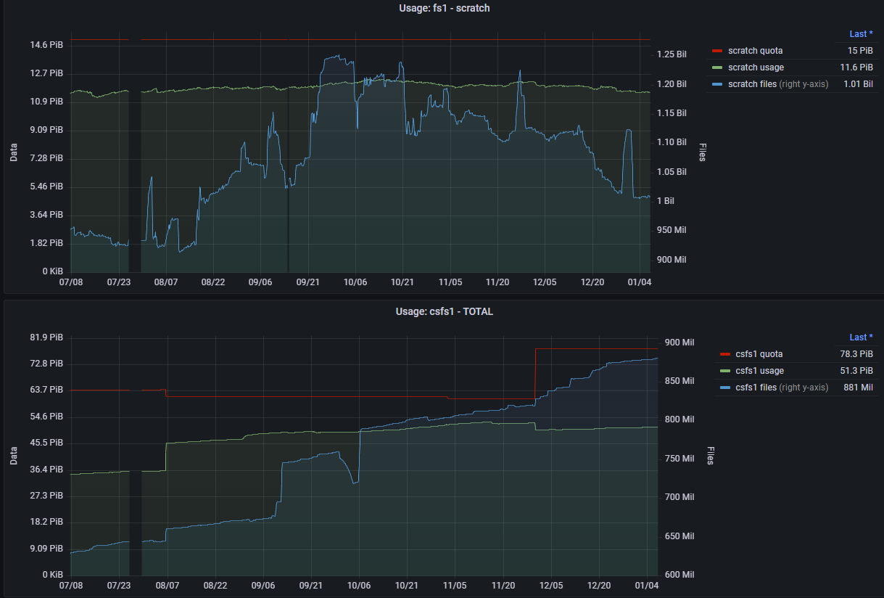Open the "Usage: csfs1 - TOTAL" panel title menu
Screen dimensions: 884x598
(445, 311)
